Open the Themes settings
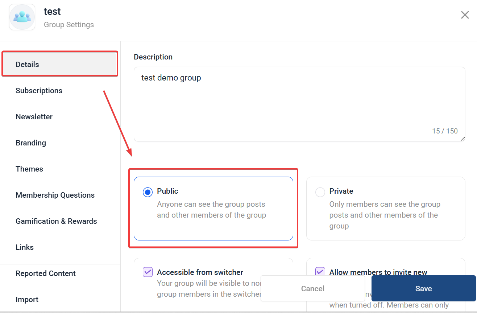This screenshot has width=477, height=313. tap(29, 169)
